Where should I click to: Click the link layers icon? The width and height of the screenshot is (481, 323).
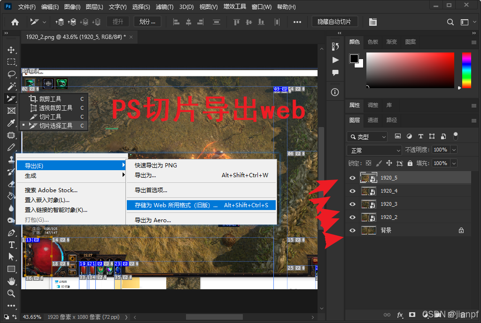387,315
